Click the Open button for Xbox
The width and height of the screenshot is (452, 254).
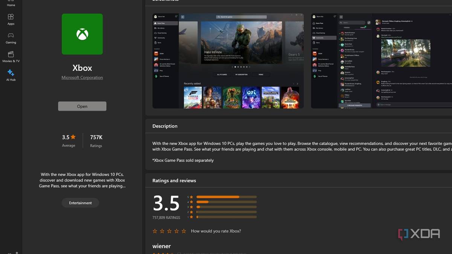[x=82, y=106]
